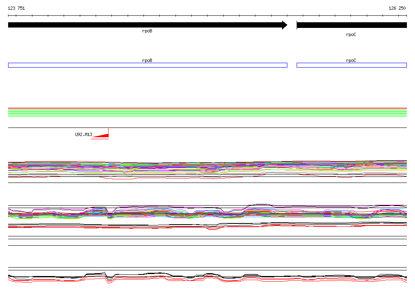The width and height of the screenshot is (415, 289).
Task: Click the rpoC label under the black bar
Action: click(x=351, y=35)
